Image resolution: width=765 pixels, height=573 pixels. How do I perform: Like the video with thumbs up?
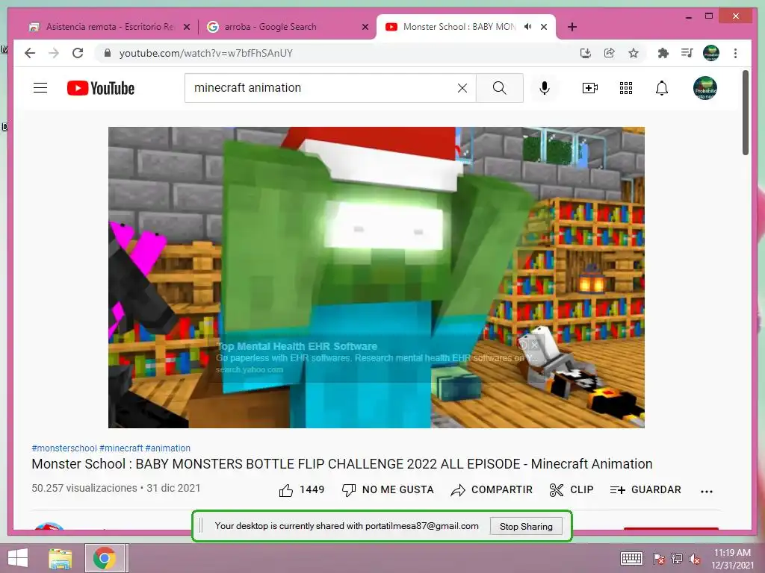pos(302,489)
